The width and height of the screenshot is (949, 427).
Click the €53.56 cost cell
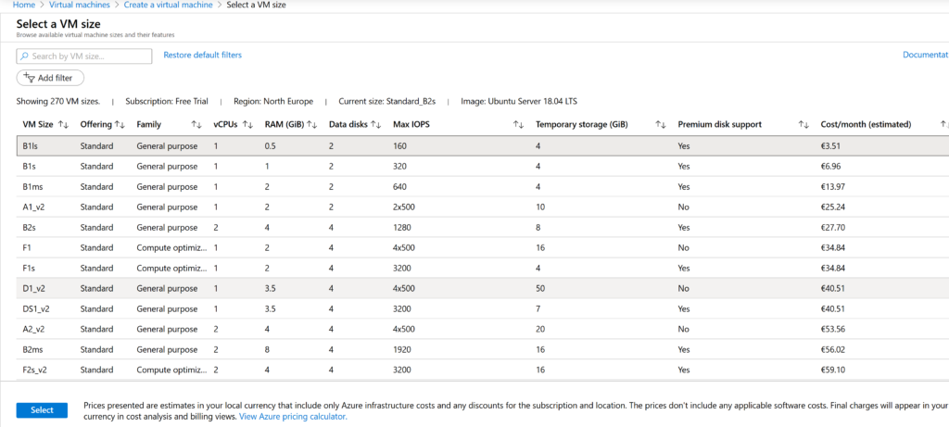833,329
